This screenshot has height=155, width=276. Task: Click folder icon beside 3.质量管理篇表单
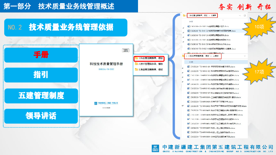136,69
